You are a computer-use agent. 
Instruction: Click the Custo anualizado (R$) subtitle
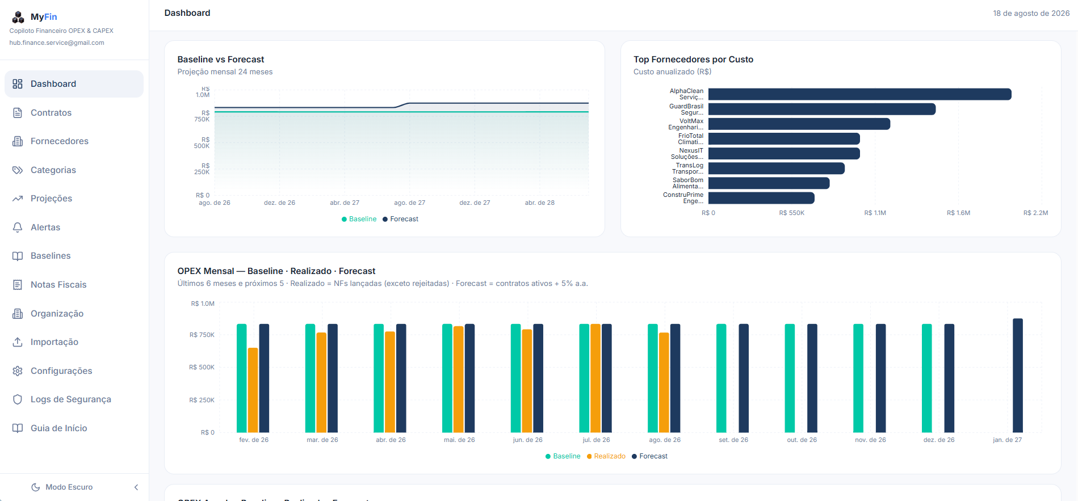pyautogui.click(x=673, y=72)
